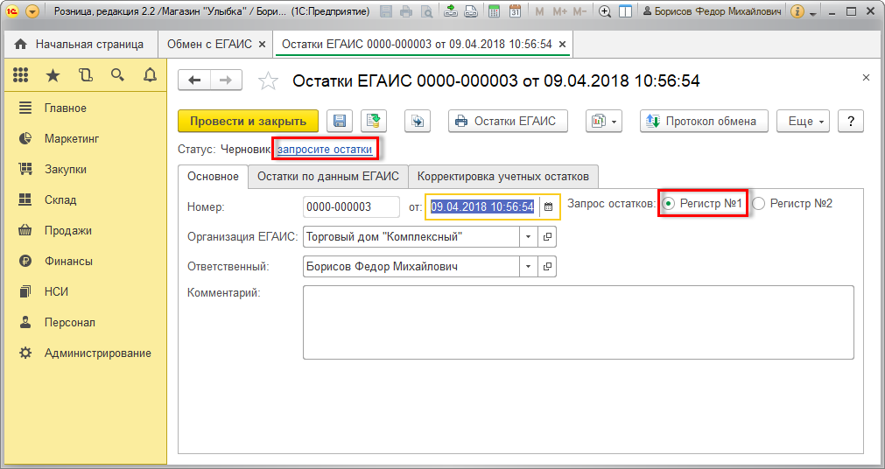This screenshot has width=885, height=469.
Task: Open the calendar icon in title bar
Action: (x=515, y=11)
